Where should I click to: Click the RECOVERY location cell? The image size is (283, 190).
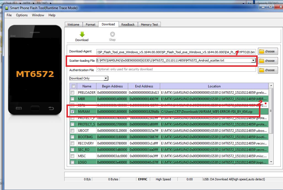coord(214,143)
